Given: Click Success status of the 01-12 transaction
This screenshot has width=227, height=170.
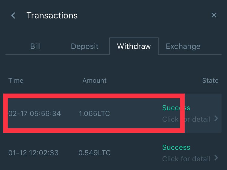Looking at the screenshot, I should pyautogui.click(x=176, y=147).
